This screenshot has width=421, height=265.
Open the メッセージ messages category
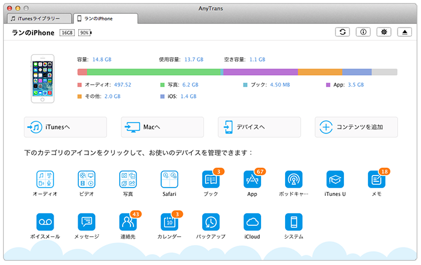tap(87, 222)
